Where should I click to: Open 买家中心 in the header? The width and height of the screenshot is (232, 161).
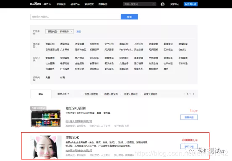[x=175, y=4]
